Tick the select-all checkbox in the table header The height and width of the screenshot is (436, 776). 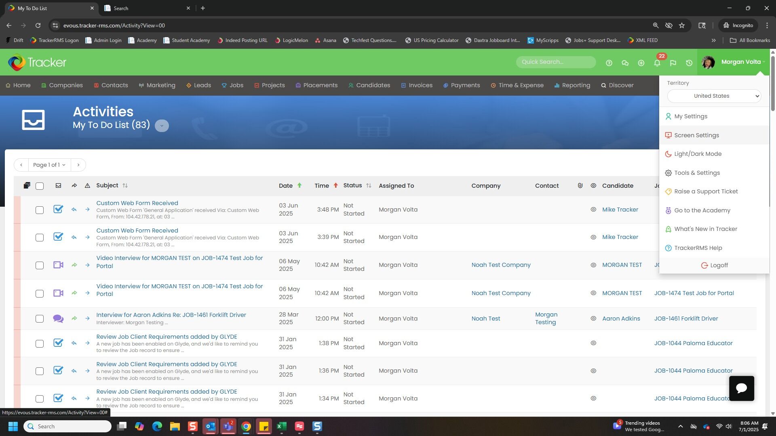click(40, 186)
